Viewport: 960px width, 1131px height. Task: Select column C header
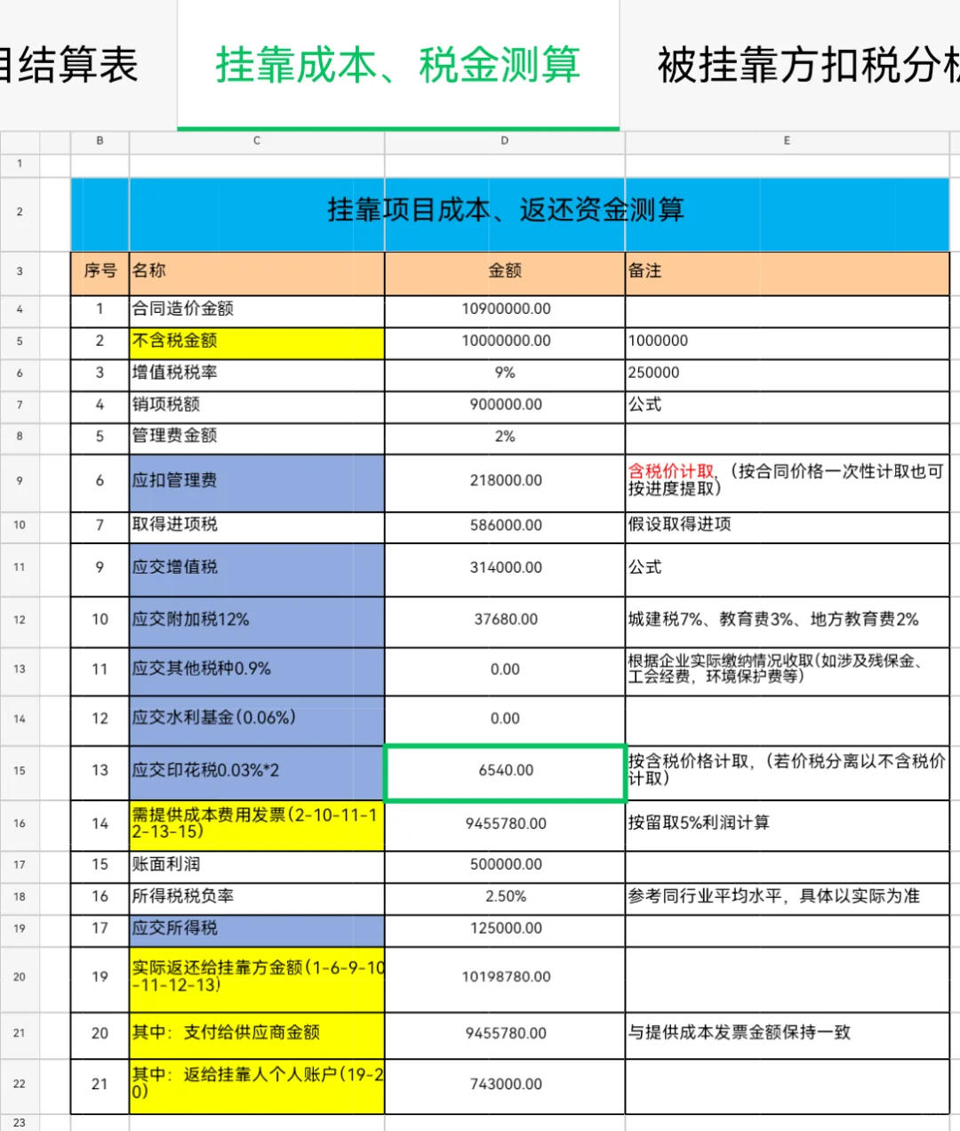tap(257, 140)
